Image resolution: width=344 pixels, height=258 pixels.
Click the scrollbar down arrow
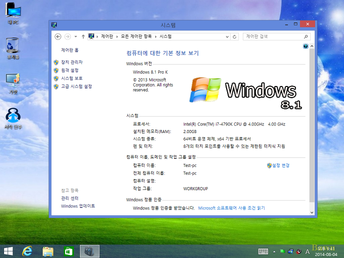pos(312,212)
